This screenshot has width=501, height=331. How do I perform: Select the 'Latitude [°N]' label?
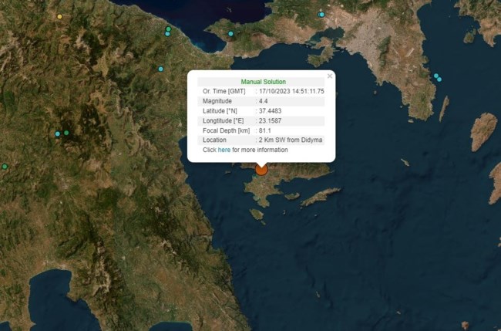tap(220, 111)
